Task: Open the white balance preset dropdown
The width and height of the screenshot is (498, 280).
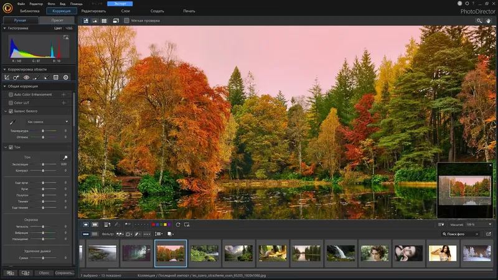Action: click(x=47, y=121)
